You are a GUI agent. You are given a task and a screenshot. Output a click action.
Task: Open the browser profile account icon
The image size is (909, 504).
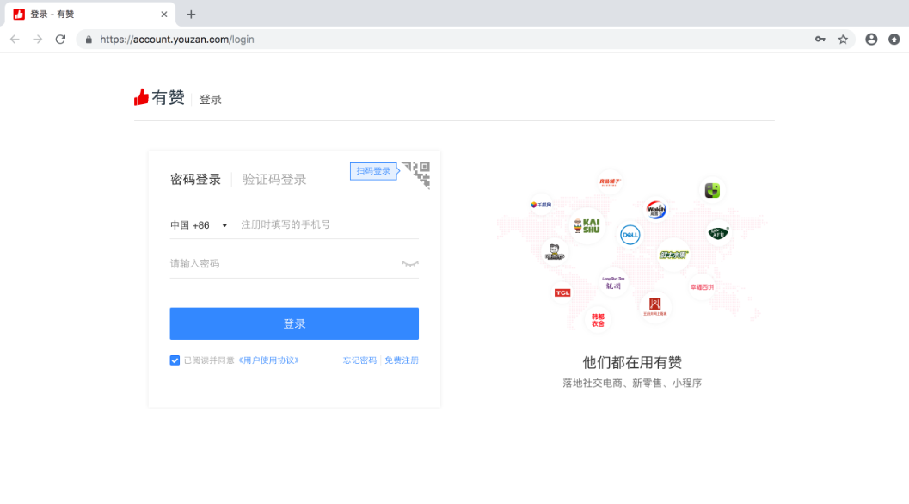click(x=871, y=40)
